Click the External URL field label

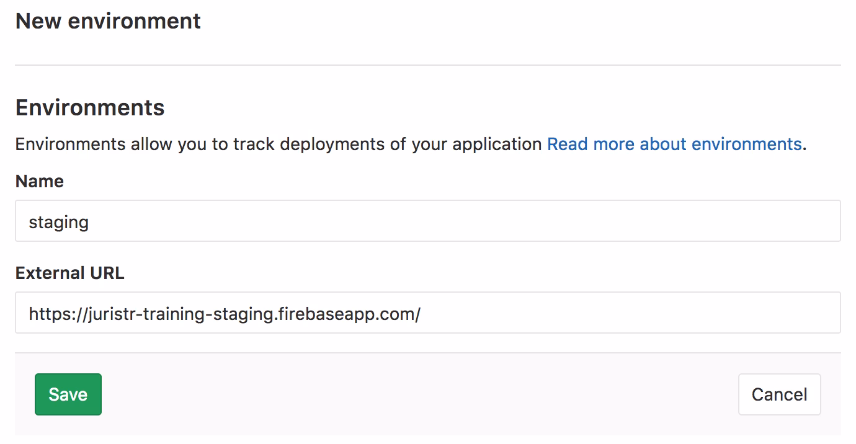(69, 273)
